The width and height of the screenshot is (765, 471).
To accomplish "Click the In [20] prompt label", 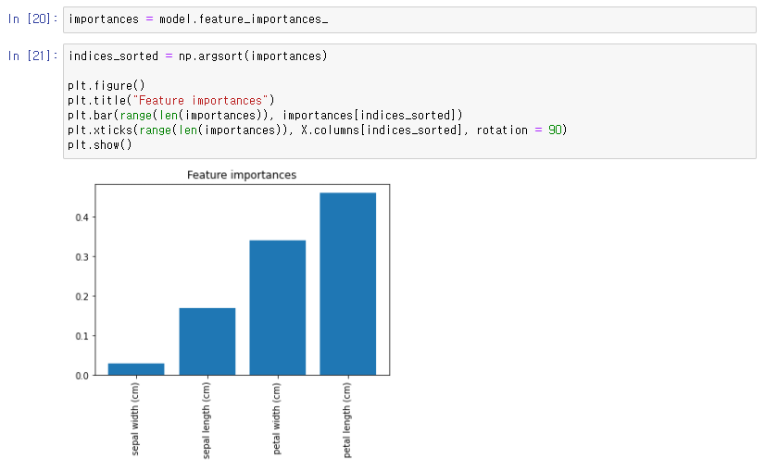I will (32, 19).
